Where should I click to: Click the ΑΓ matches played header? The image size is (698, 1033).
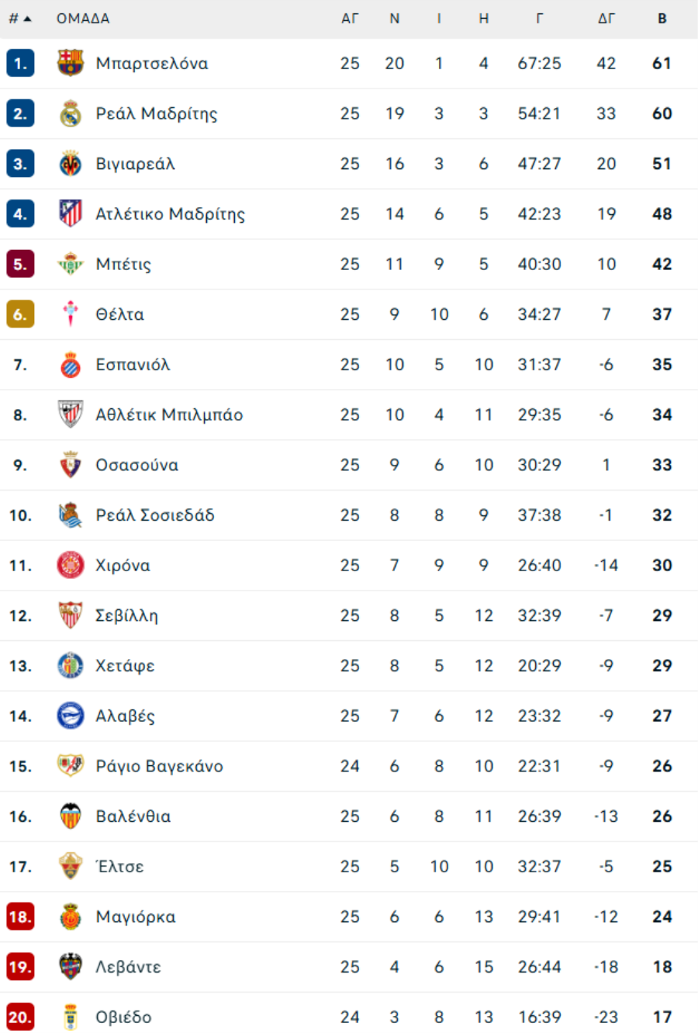[x=350, y=19]
